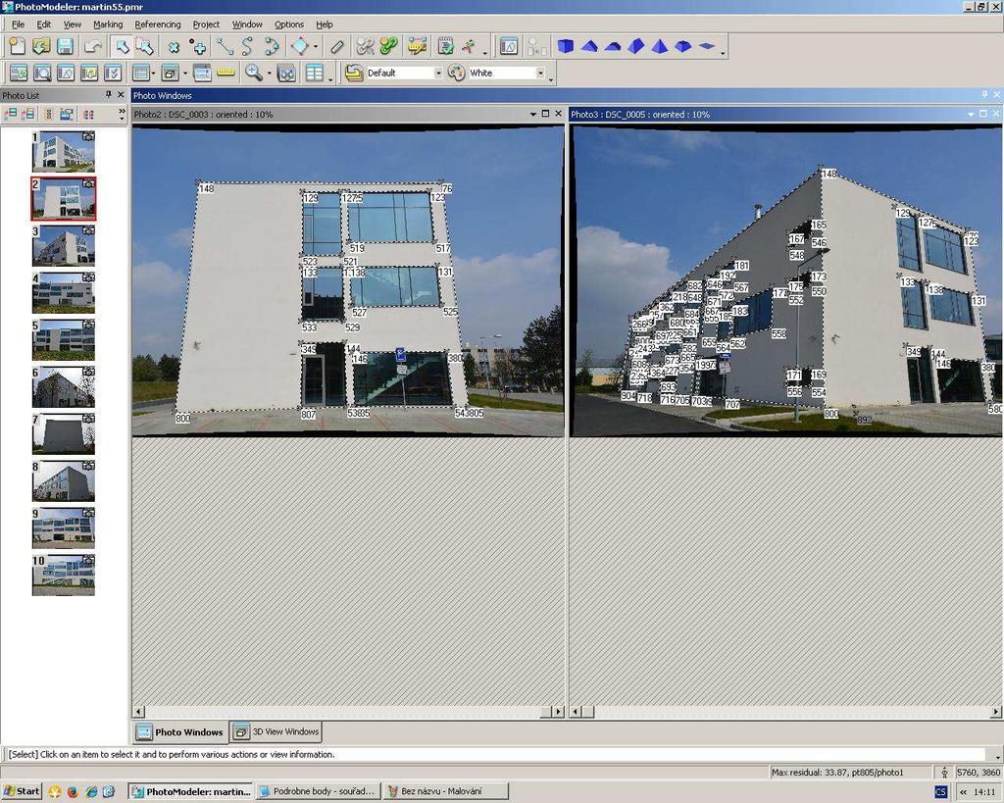This screenshot has height=803, width=1004.
Task: Click the Zoom-to-fit binoculars icon
Action: (286, 73)
